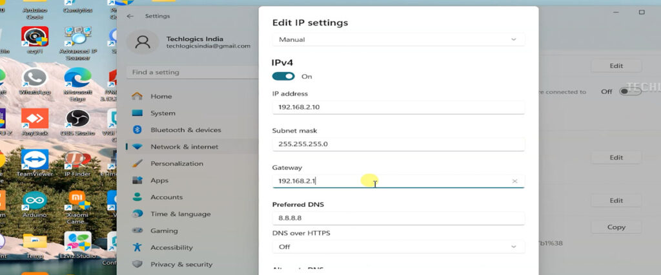The width and height of the screenshot is (661, 275).
Task: Clear the Gateway field with the X icon
Action: click(x=514, y=182)
